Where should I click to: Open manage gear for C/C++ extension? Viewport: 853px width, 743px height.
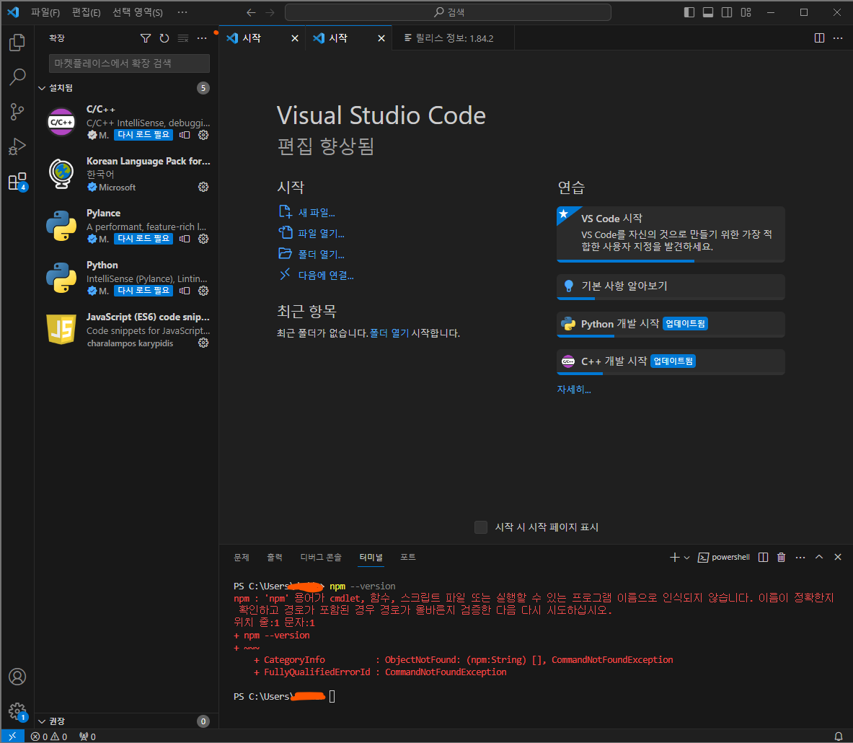(203, 135)
